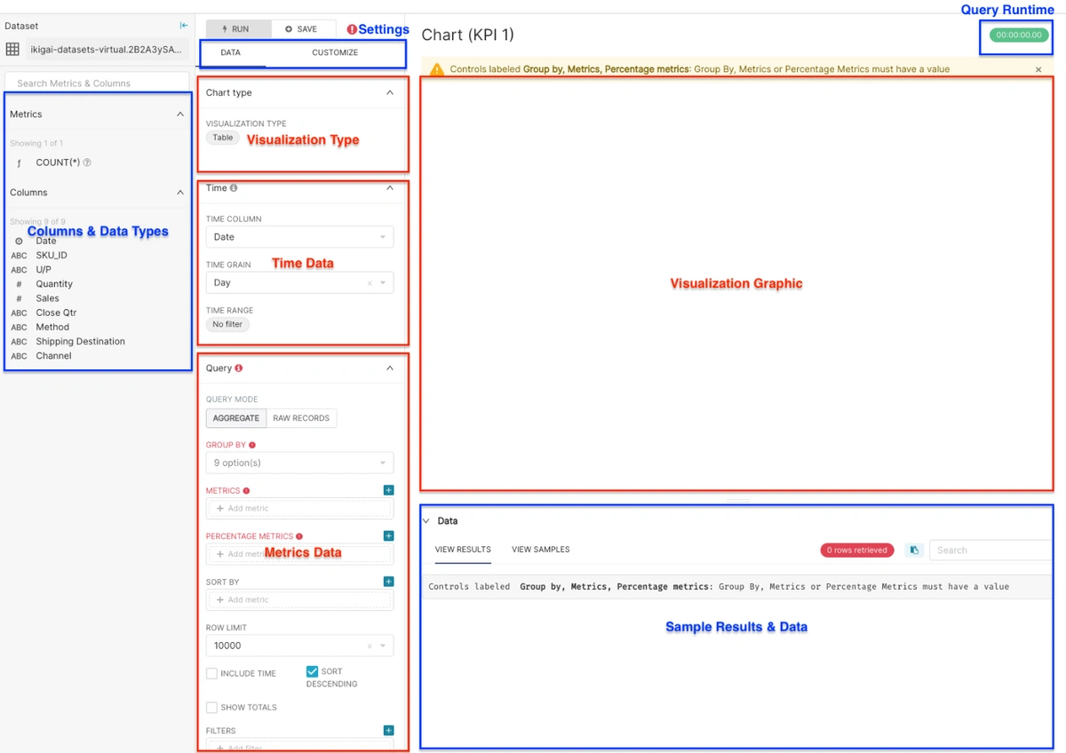The width and height of the screenshot is (1066, 753).
Task: Click the info icon beside the Time heading
Action: 234,188
